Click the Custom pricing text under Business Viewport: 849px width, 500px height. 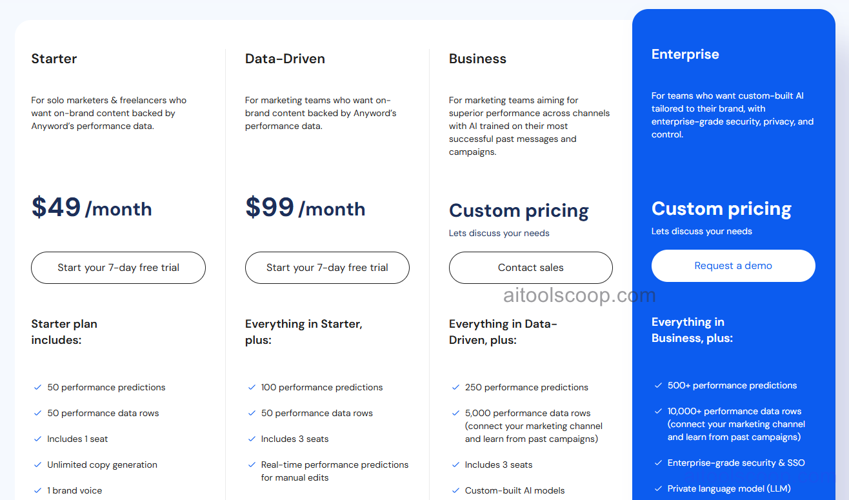click(519, 210)
